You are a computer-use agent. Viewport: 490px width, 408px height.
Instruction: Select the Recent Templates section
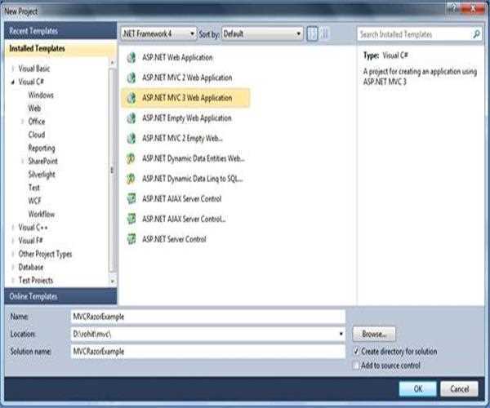click(34, 31)
